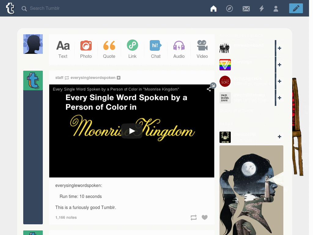This screenshot has width=313, height=235.
Task: Open the inbox envelope icon
Action: coord(246,9)
